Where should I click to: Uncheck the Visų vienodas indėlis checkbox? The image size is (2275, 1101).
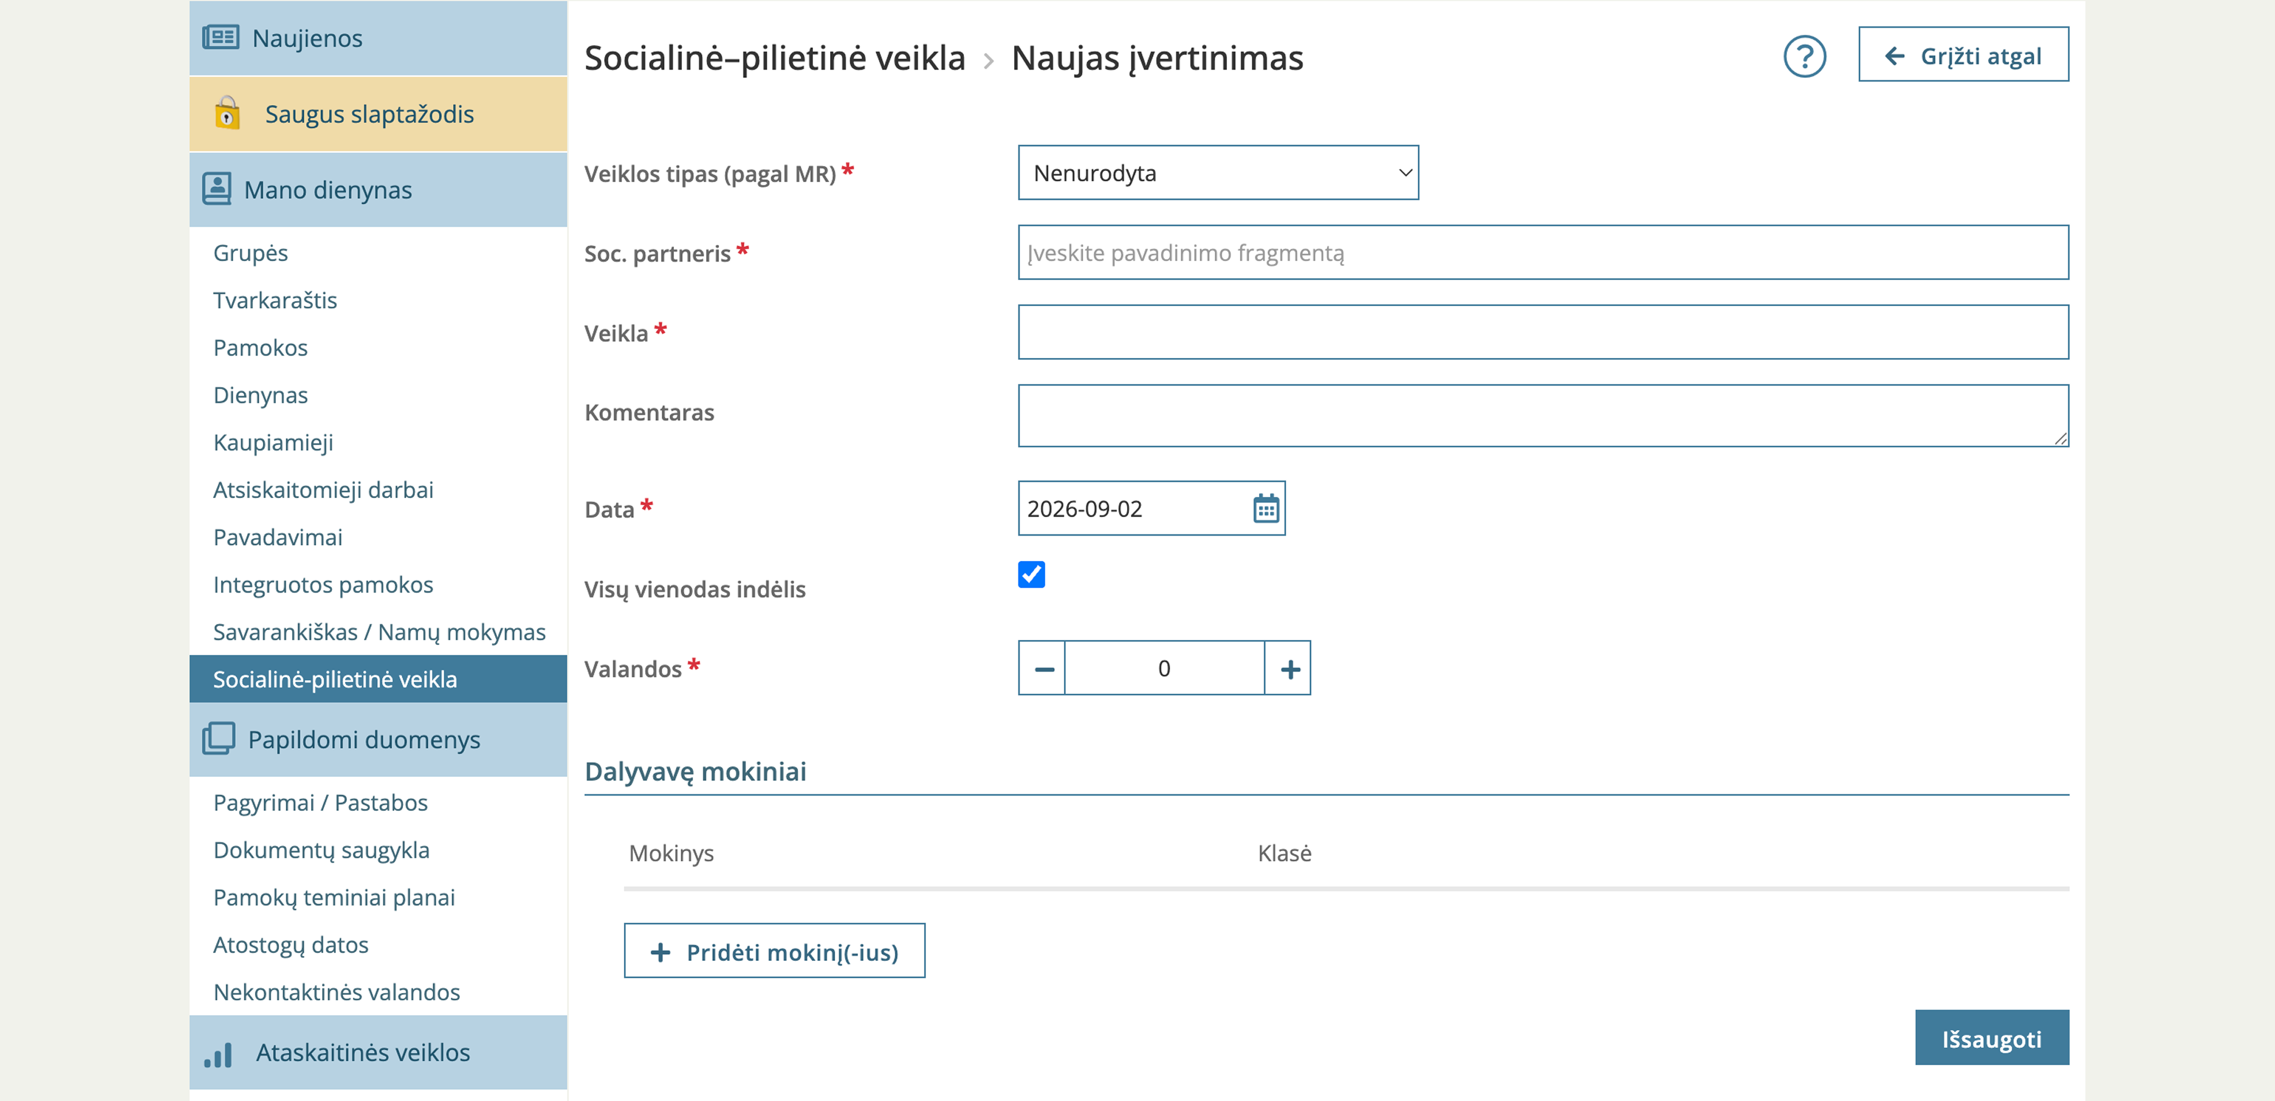tap(1031, 575)
